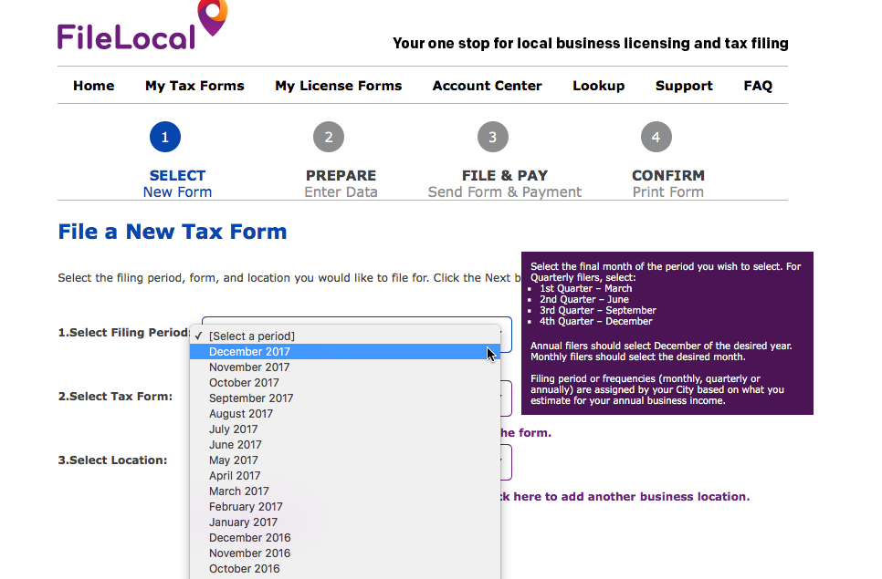The height and width of the screenshot is (579, 882).
Task: Go to My Tax Forms
Action: (194, 86)
